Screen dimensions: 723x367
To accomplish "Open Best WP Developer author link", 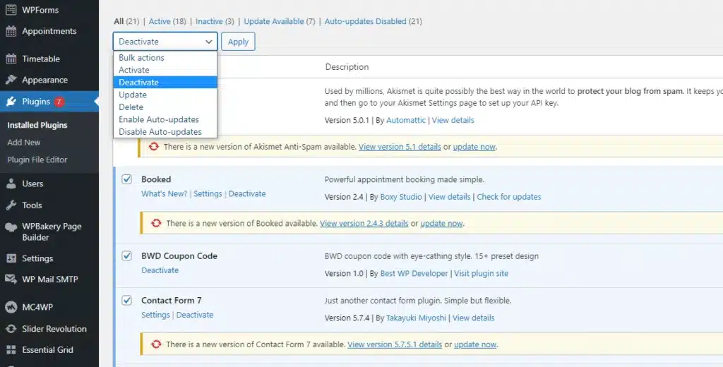I will pyautogui.click(x=414, y=273).
